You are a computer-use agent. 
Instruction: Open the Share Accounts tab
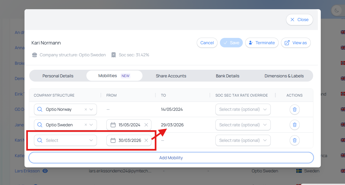pyautogui.click(x=171, y=76)
